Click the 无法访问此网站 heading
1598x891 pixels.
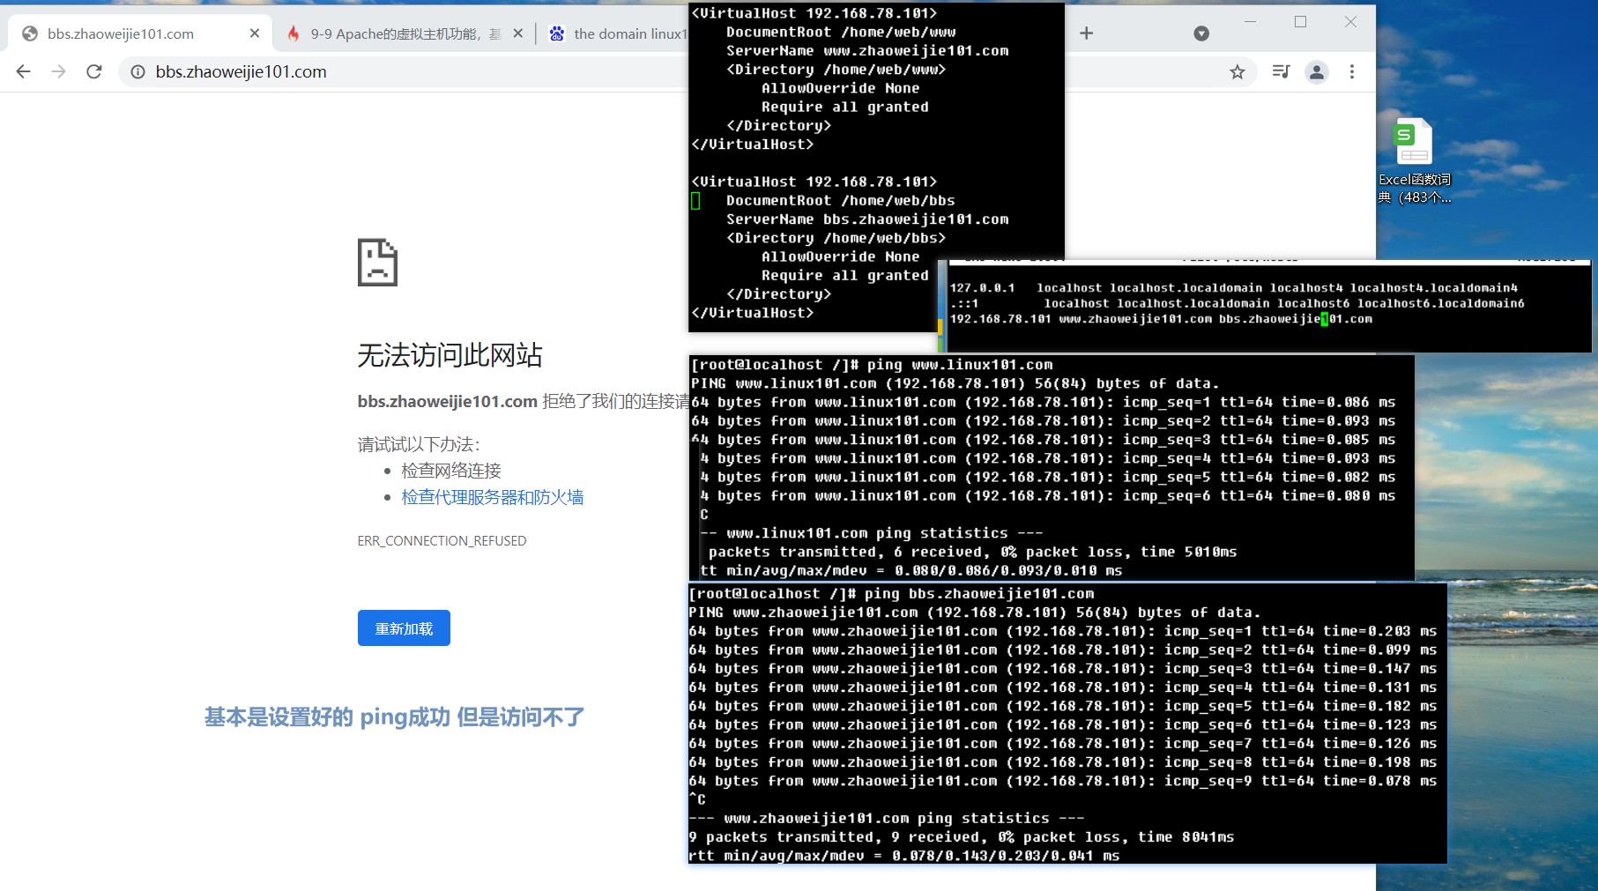[x=450, y=355]
